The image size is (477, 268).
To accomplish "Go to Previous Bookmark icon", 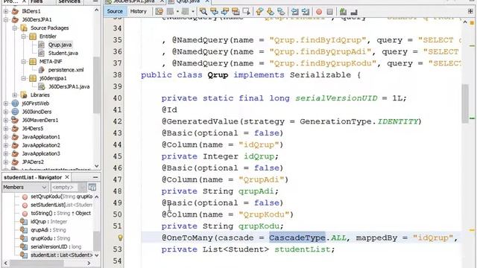I will 259,12.
